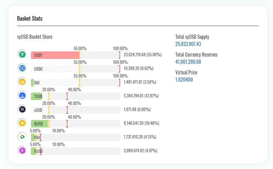
Task: Click the Basket Stats heading
Action: tap(30, 19)
